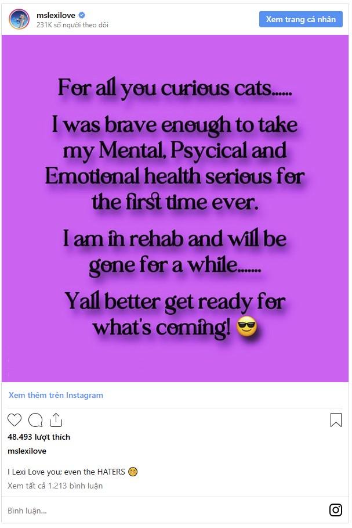Open the mslexilove username in the header
Image resolution: width=352 pixels, height=528 pixels.
pyautogui.click(x=56, y=15)
